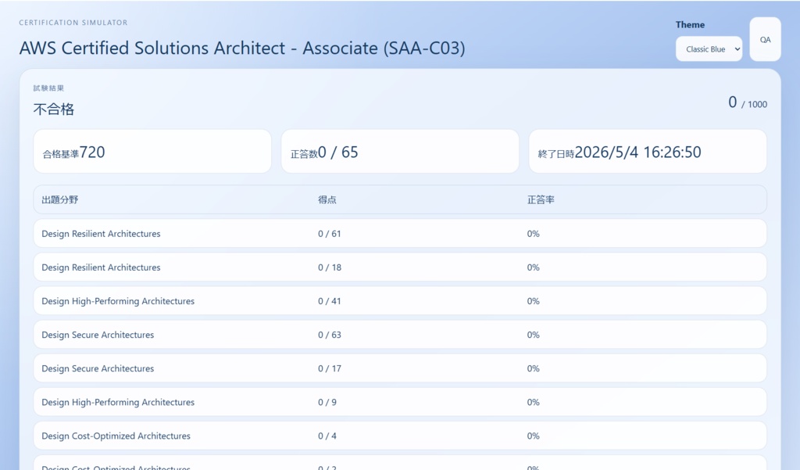Click the QA button
The width and height of the screenshot is (800, 470).
(765, 39)
